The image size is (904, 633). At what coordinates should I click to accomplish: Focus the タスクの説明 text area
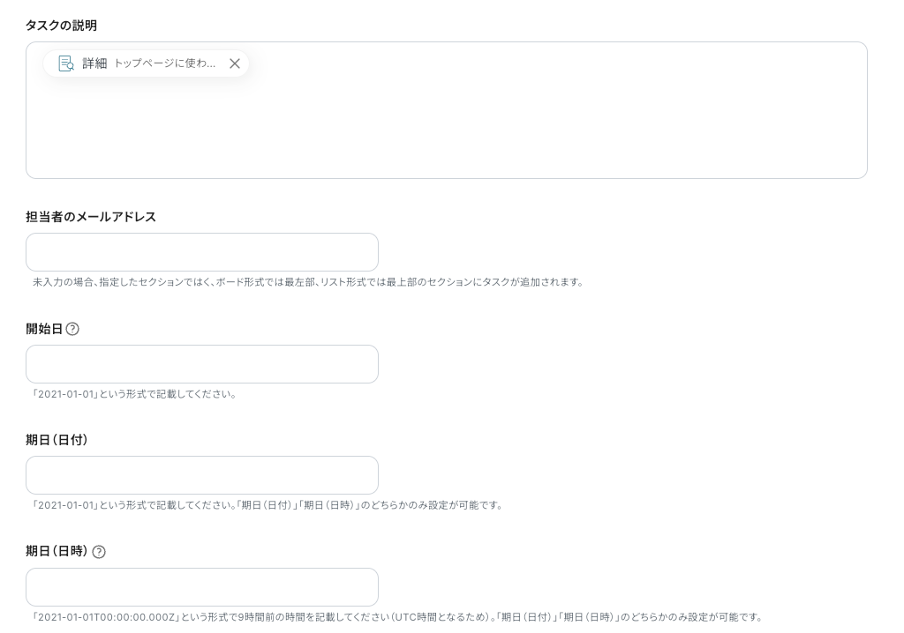click(x=446, y=110)
